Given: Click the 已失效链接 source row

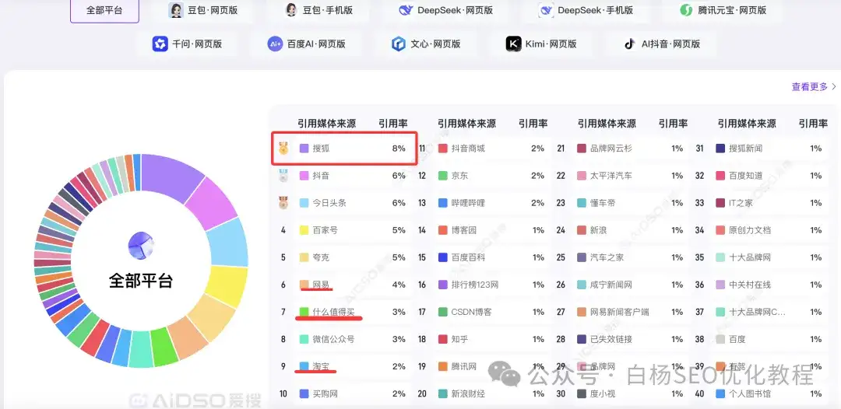Looking at the screenshot, I should click(x=621, y=339).
